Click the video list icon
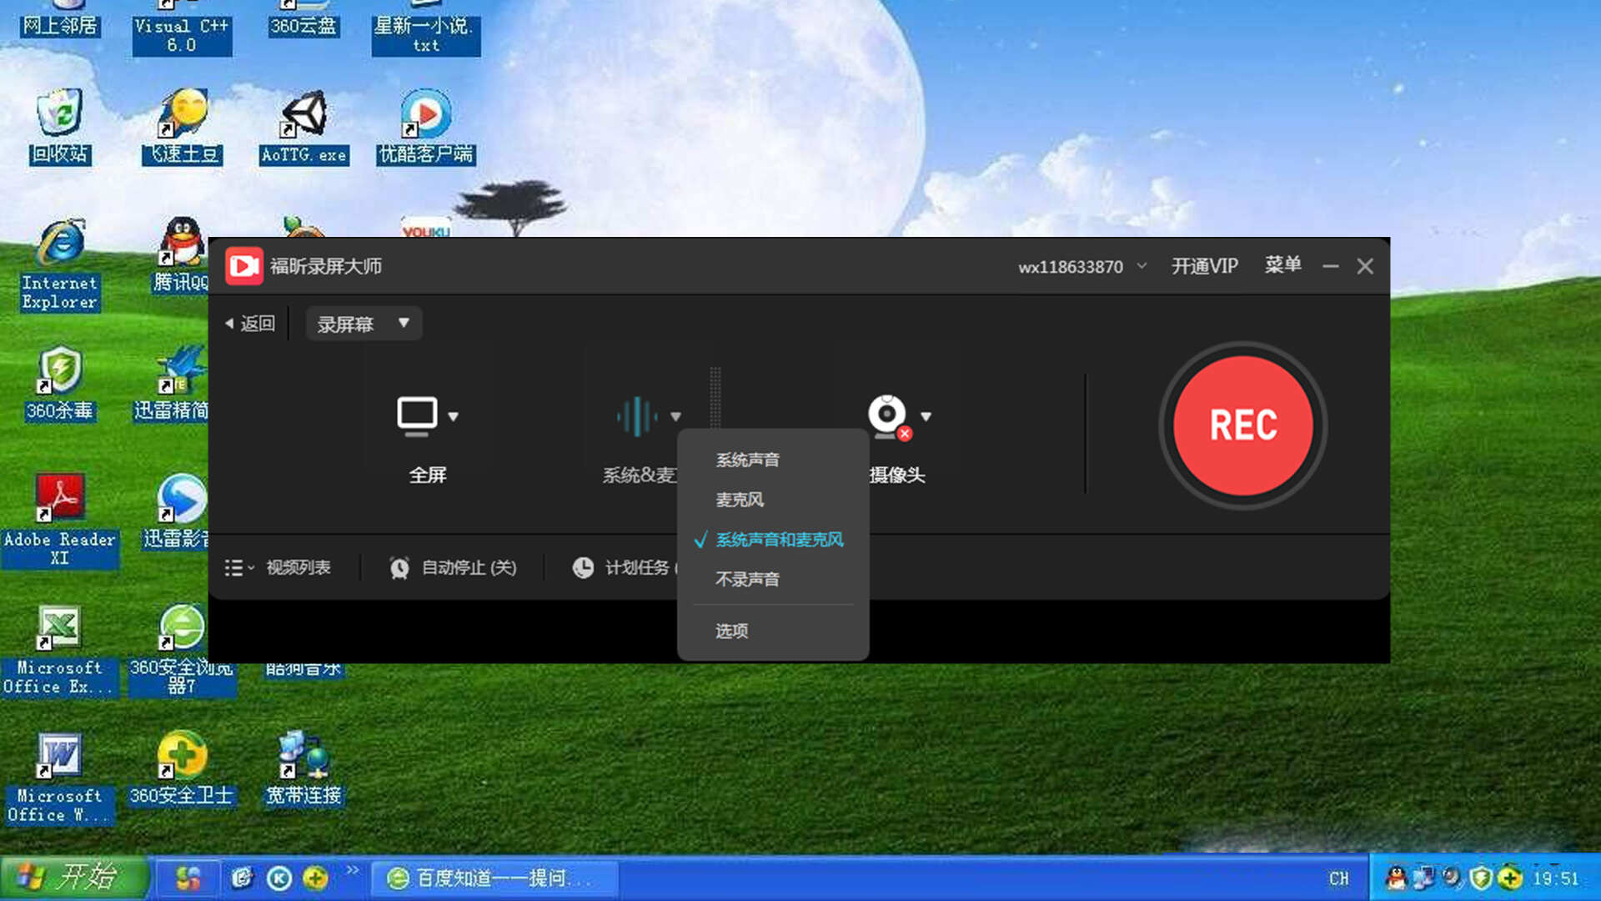This screenshot has width=1601, height=901. pyautogui.click(x=238, y=567)
